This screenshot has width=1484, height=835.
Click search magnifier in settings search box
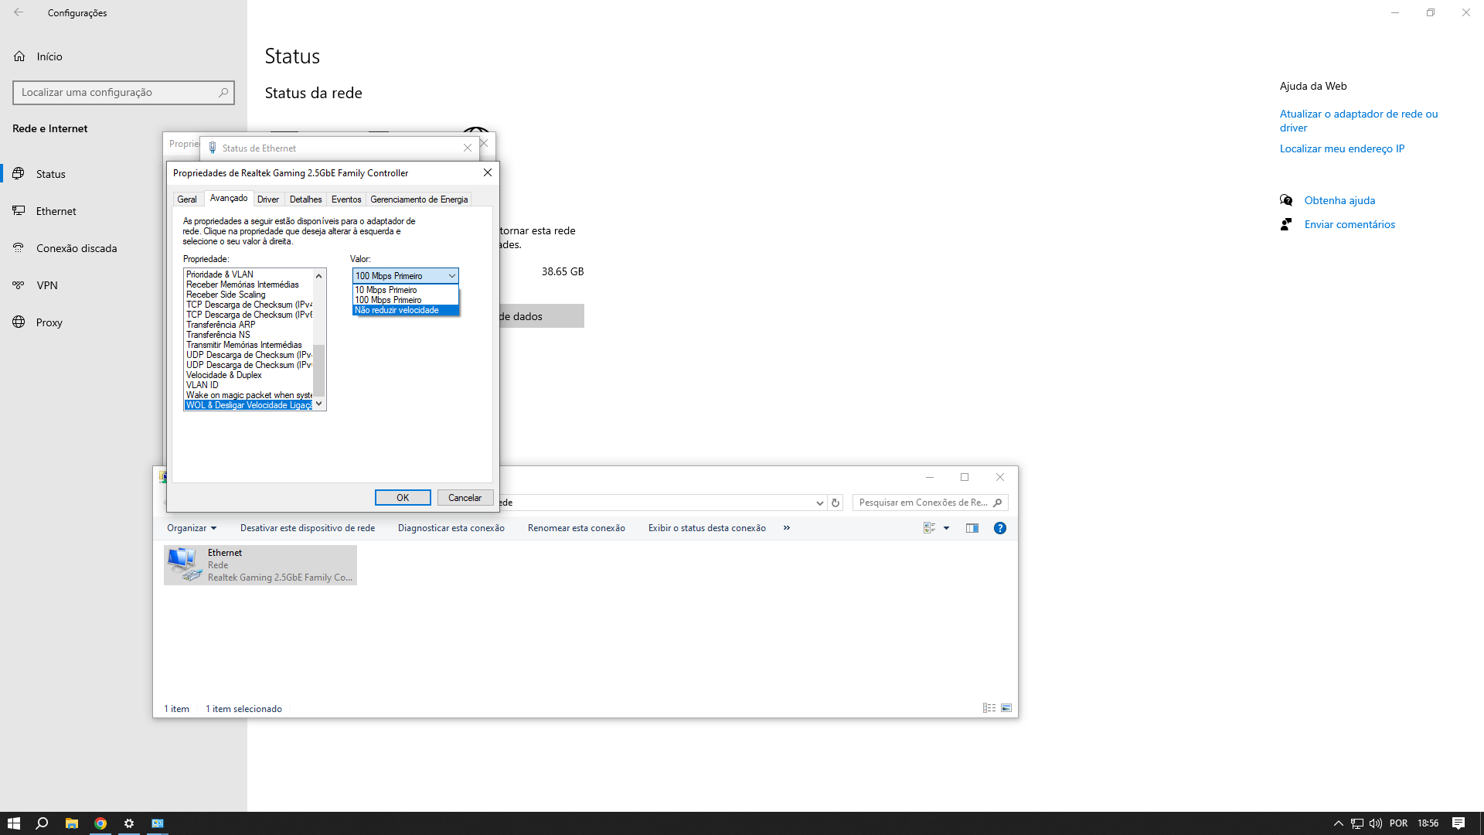pos(223,92)
